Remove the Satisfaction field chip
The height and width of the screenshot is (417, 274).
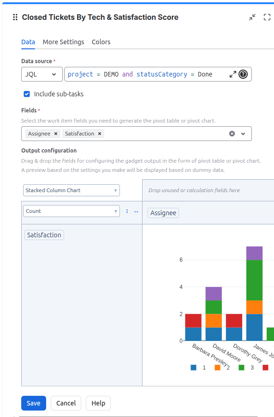100,134
